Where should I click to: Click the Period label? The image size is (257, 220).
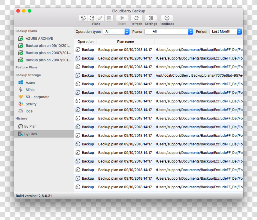[x=202, y=32]
